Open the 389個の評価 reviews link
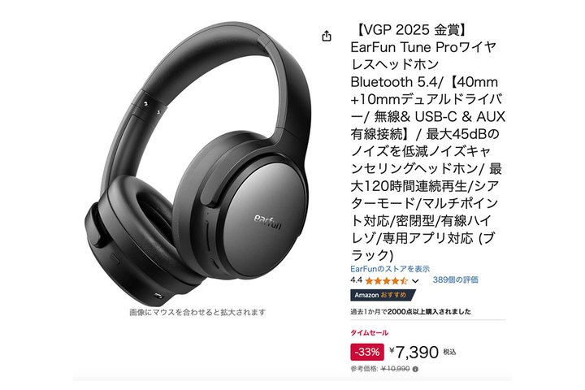The height and width of the screenshot is (390, 585). 456,279
